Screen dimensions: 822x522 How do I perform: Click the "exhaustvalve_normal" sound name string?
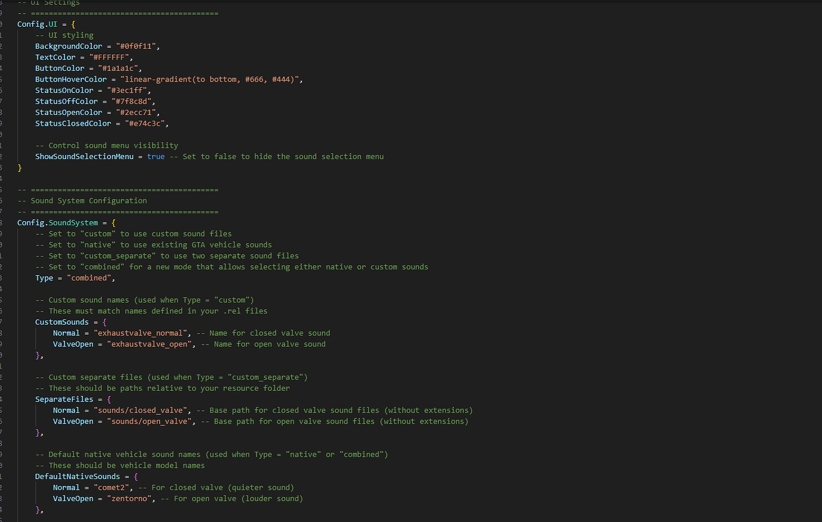point(140,333)
